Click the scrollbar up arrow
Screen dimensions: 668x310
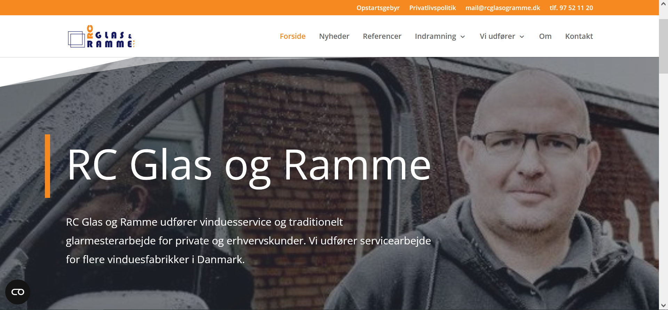[x=663, y=4]
